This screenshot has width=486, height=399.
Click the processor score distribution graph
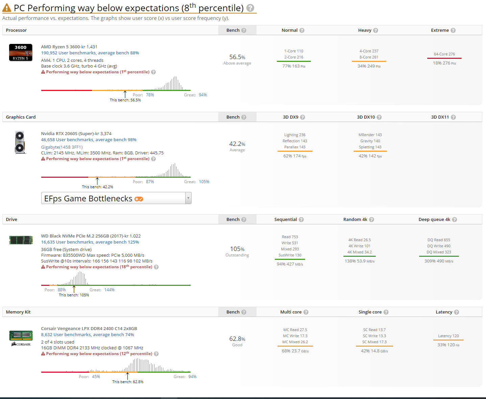116,84
